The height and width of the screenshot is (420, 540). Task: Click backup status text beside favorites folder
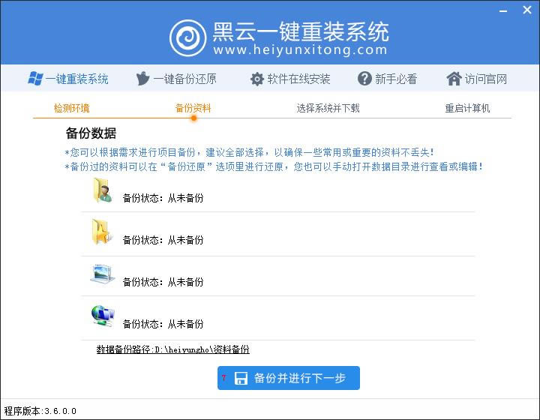(x=163, y=240)
